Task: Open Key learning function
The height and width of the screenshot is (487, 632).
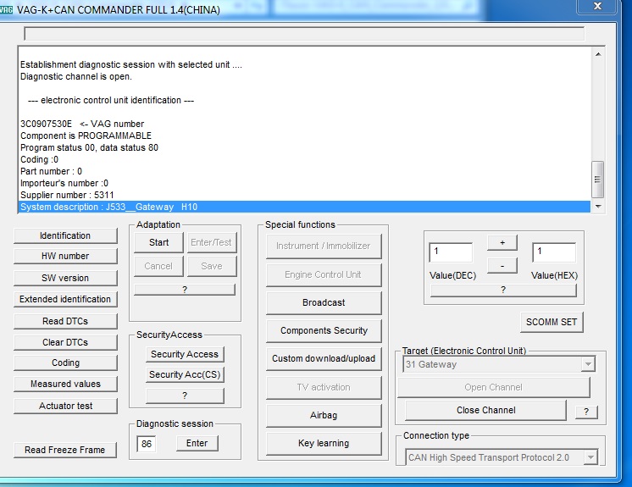Action: pos(324,443)
